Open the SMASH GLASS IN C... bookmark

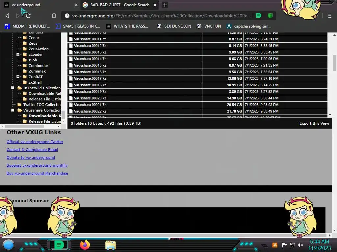[x=78, y=26]
